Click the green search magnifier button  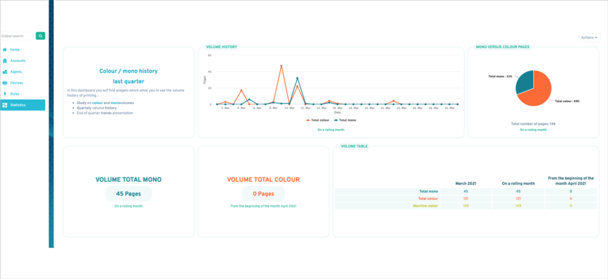[40, 36]
